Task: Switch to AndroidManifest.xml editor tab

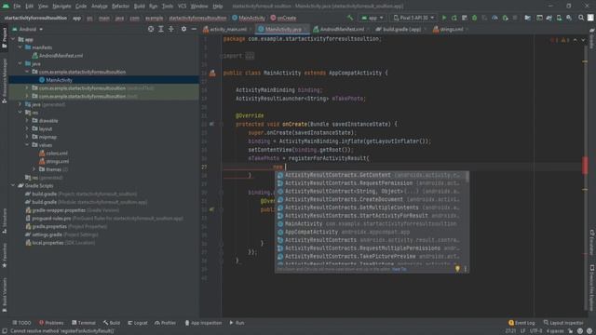Action: [342, 29]
